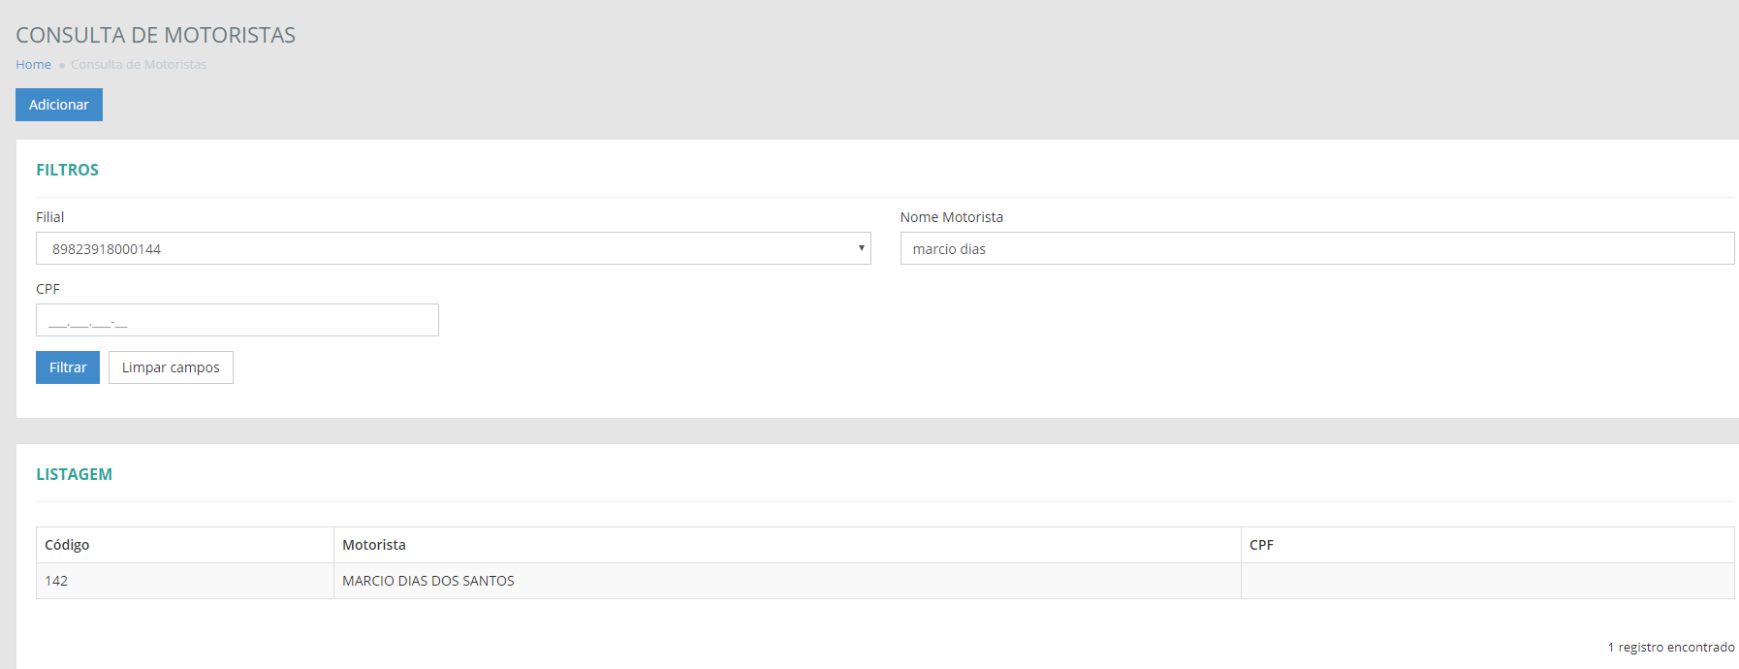Image resolution: width=1739 pixels, height=669 pixels.
Task: Click the Adicionar button
Action: [x=59, y=105]
